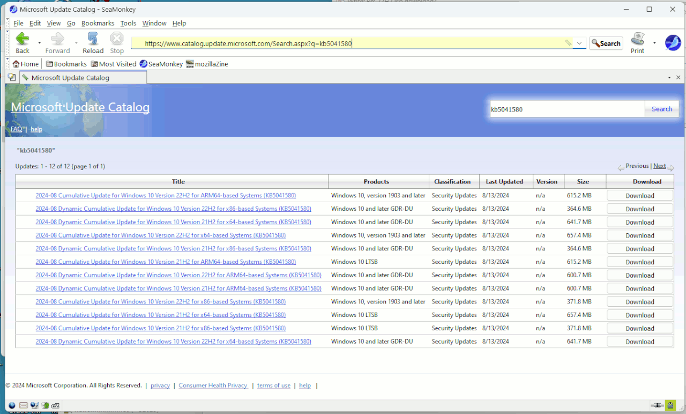Open the SeaMonkey bookmark on the personal toolbar

click(161, 64)
